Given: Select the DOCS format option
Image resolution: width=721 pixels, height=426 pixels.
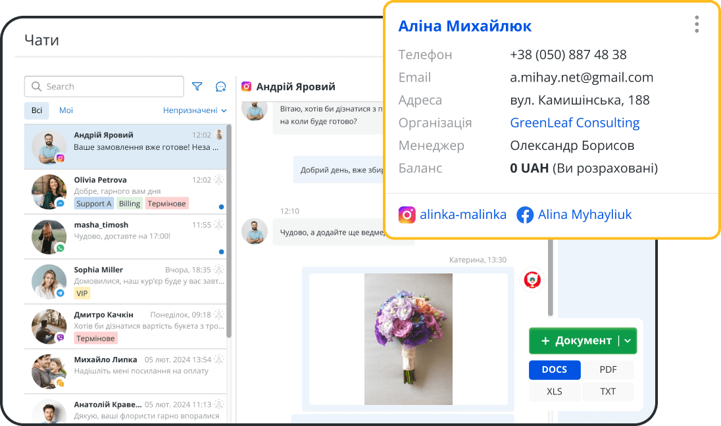Looking at the screenshot, I should pyautogui.click(x=554, y=369).
